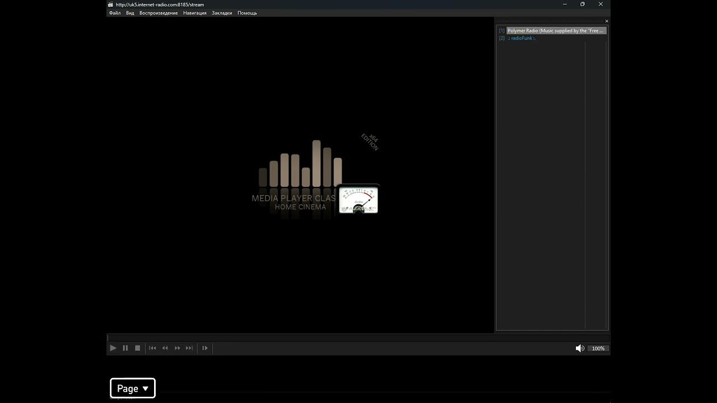The height and width of the screenshot is (403, 717).
Task: Open the Файл menu
Action: pos(115,13)
